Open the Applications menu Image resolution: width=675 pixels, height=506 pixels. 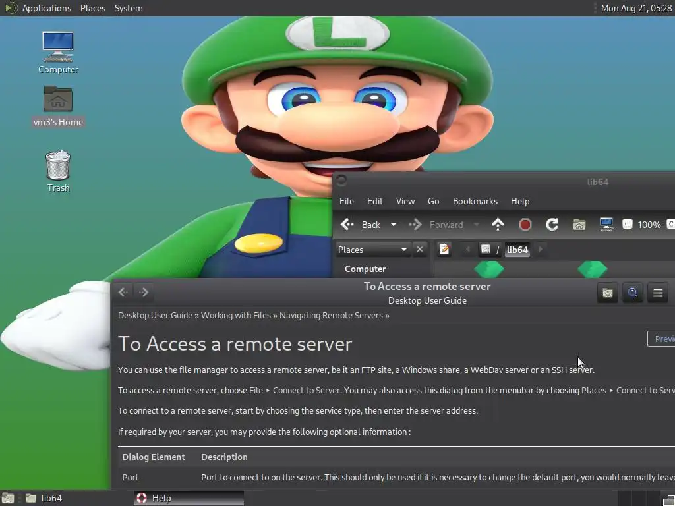point(47,8)
